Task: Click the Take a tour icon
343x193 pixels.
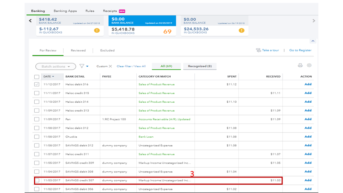Action: point(258,50)
